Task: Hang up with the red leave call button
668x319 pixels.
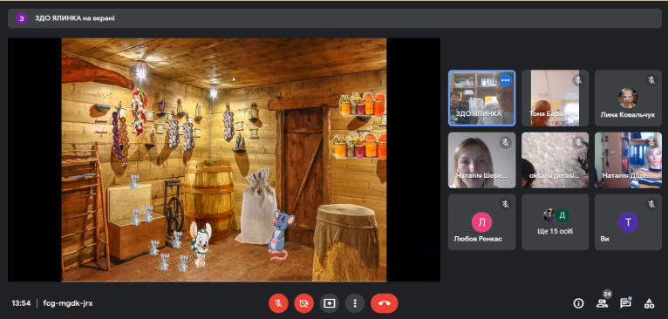Action: click(x=385, y=303)
